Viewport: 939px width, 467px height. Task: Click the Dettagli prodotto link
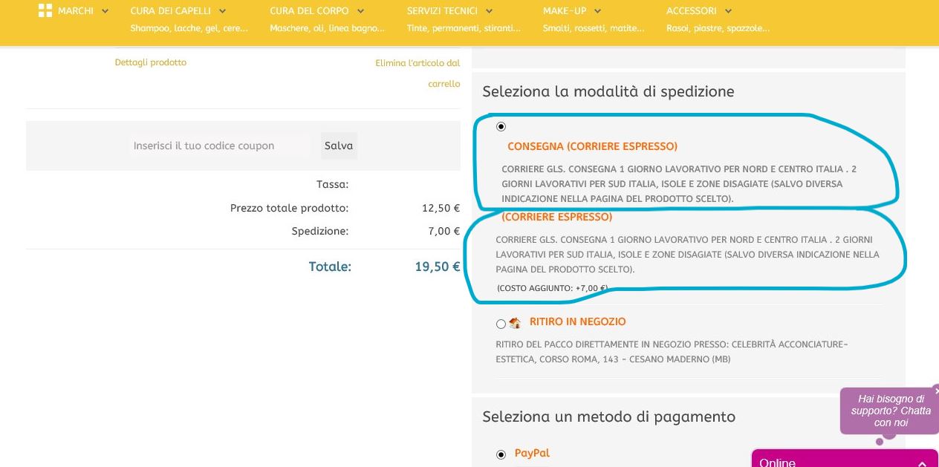coord(151,62)
